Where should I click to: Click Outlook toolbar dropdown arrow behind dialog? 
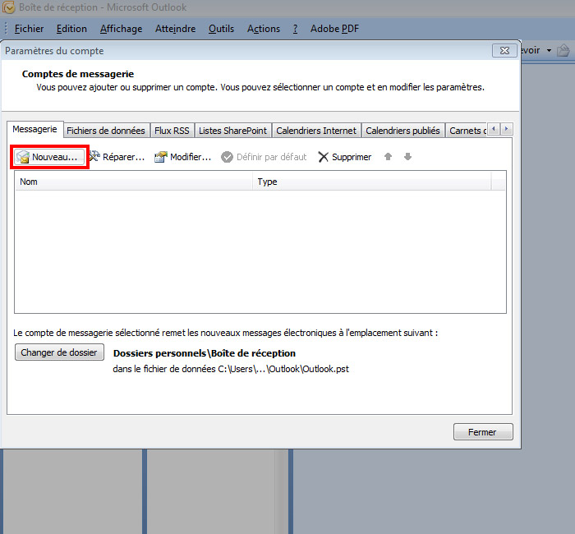pyautogui.click(x=549, y=50)
